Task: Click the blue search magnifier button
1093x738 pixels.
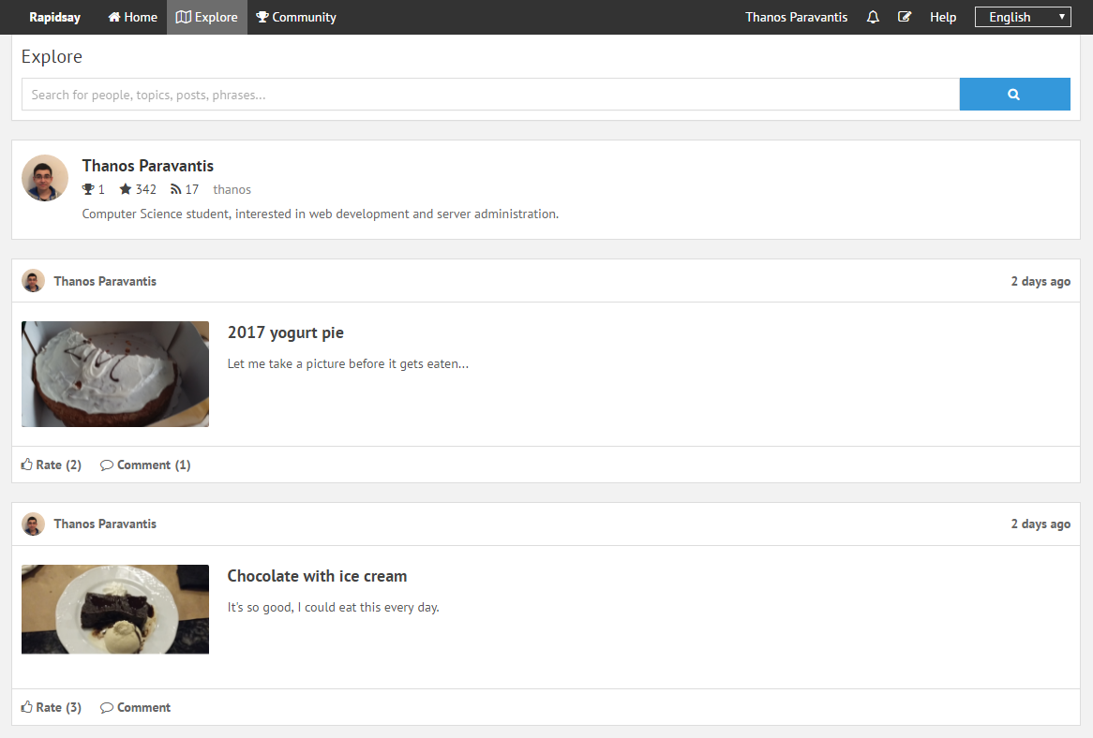Action: click(1014, 94)
